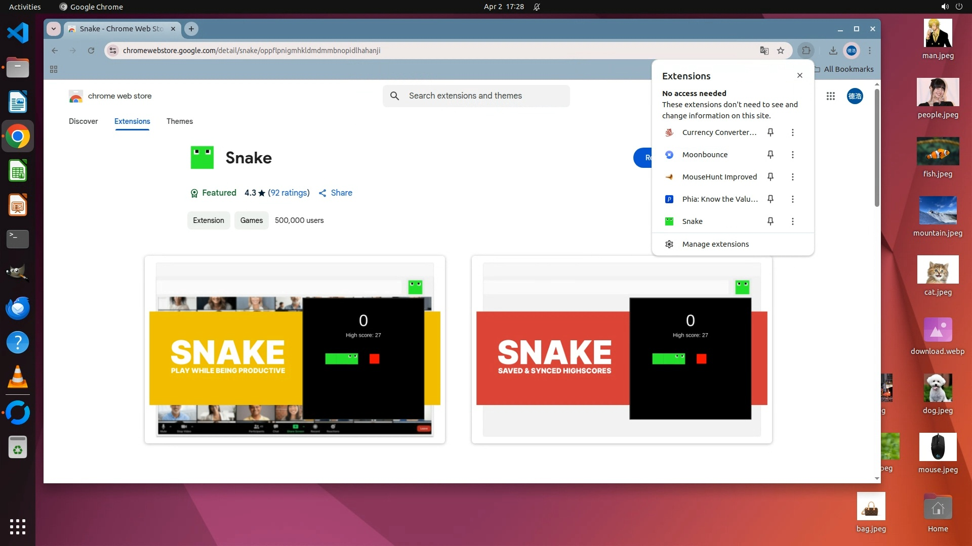Pin the Snake extension

(770, 221)
